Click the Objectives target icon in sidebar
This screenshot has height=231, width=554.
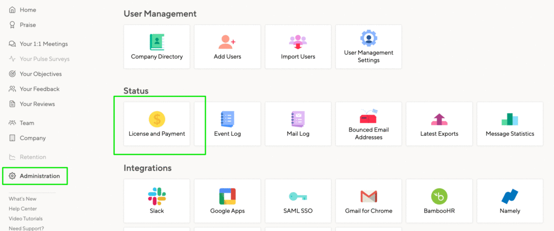[x=12, y=74]
